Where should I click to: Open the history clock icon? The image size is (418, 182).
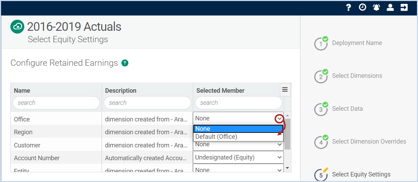pyautogui.click(x=362, y=7)
